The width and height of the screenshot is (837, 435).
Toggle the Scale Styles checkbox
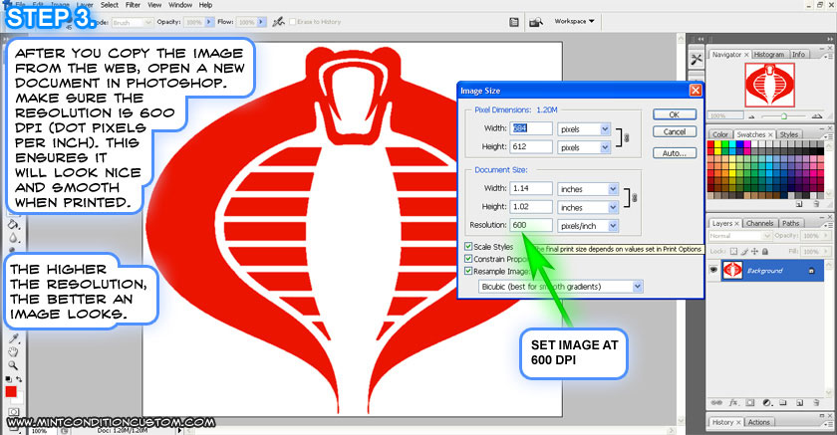click(x=468, y=246)
